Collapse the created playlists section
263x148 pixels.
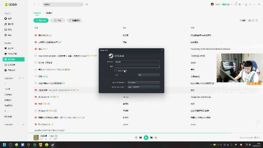pos(23,78)
